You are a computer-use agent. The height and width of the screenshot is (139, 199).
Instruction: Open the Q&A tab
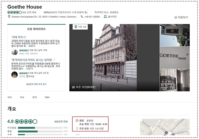click(47, 97)
